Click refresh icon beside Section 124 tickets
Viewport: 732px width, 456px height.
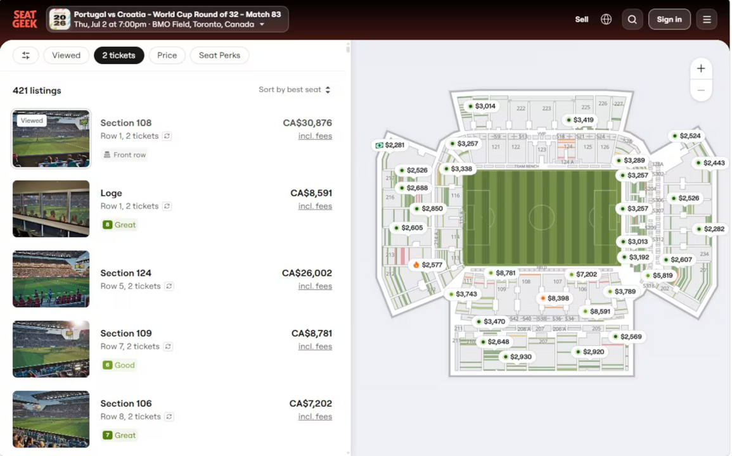pos(169,286)
